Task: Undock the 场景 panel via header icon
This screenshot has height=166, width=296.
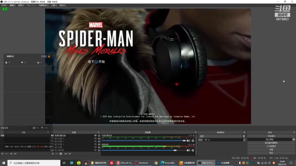Action: pos(48,132)
